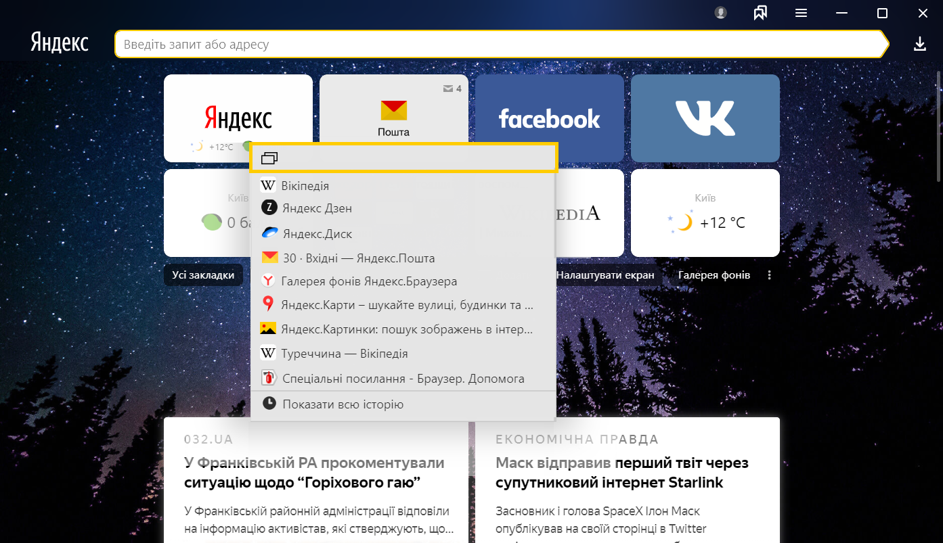Open the Маск Starlink tweet headline
Screen dimensions: 943x543
(x=622, y=473)
